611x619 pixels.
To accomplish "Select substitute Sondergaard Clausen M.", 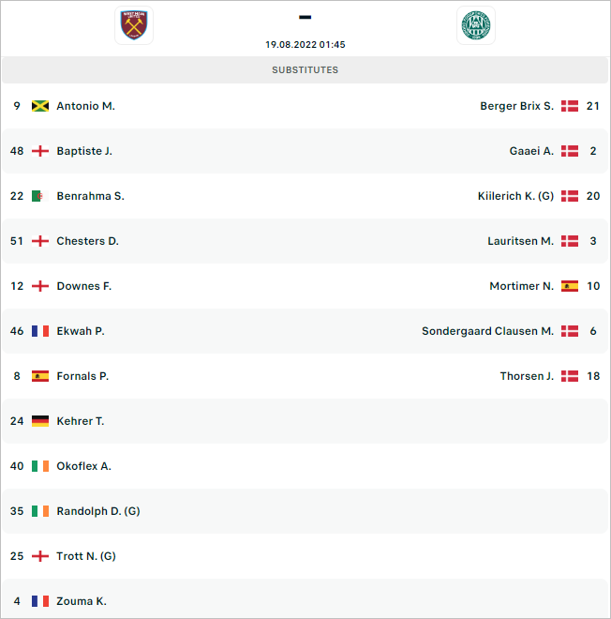I will [x=487, y=331].
